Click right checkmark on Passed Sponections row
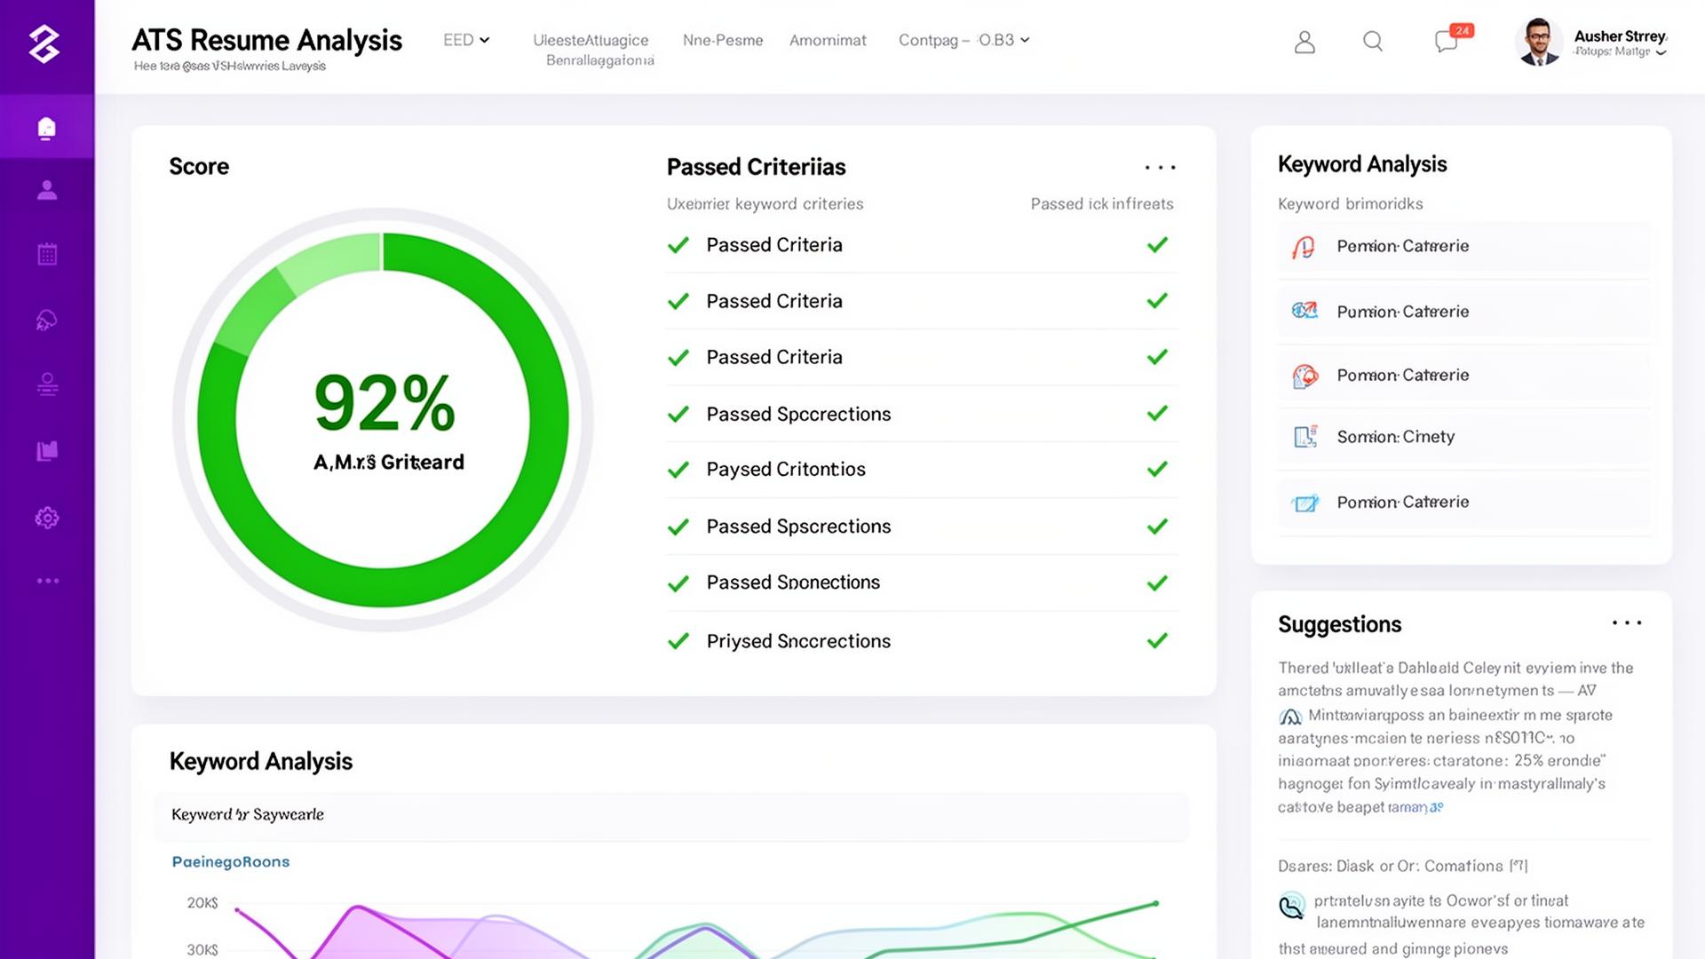This screenshot has height=959, width=1705. [1157, 583]
